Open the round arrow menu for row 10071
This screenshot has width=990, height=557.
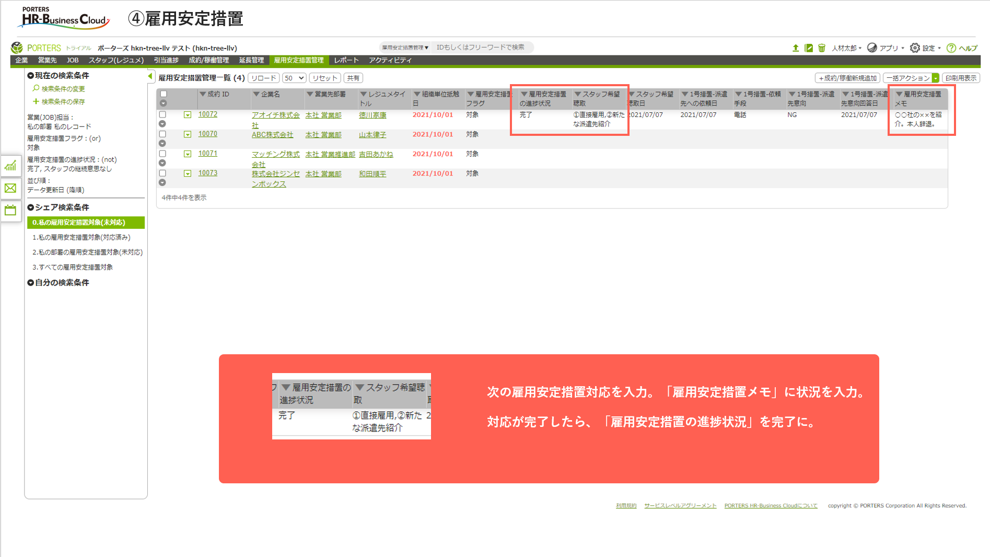162,163
